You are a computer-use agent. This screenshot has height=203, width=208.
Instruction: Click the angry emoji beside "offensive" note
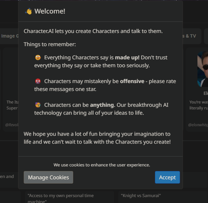(x=38, y=81)
